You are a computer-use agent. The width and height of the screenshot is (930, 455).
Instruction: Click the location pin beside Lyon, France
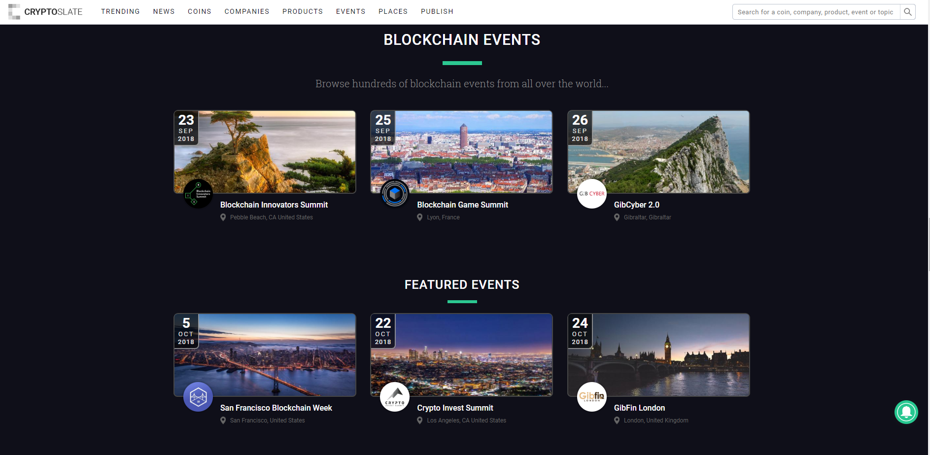pos(420,217)
